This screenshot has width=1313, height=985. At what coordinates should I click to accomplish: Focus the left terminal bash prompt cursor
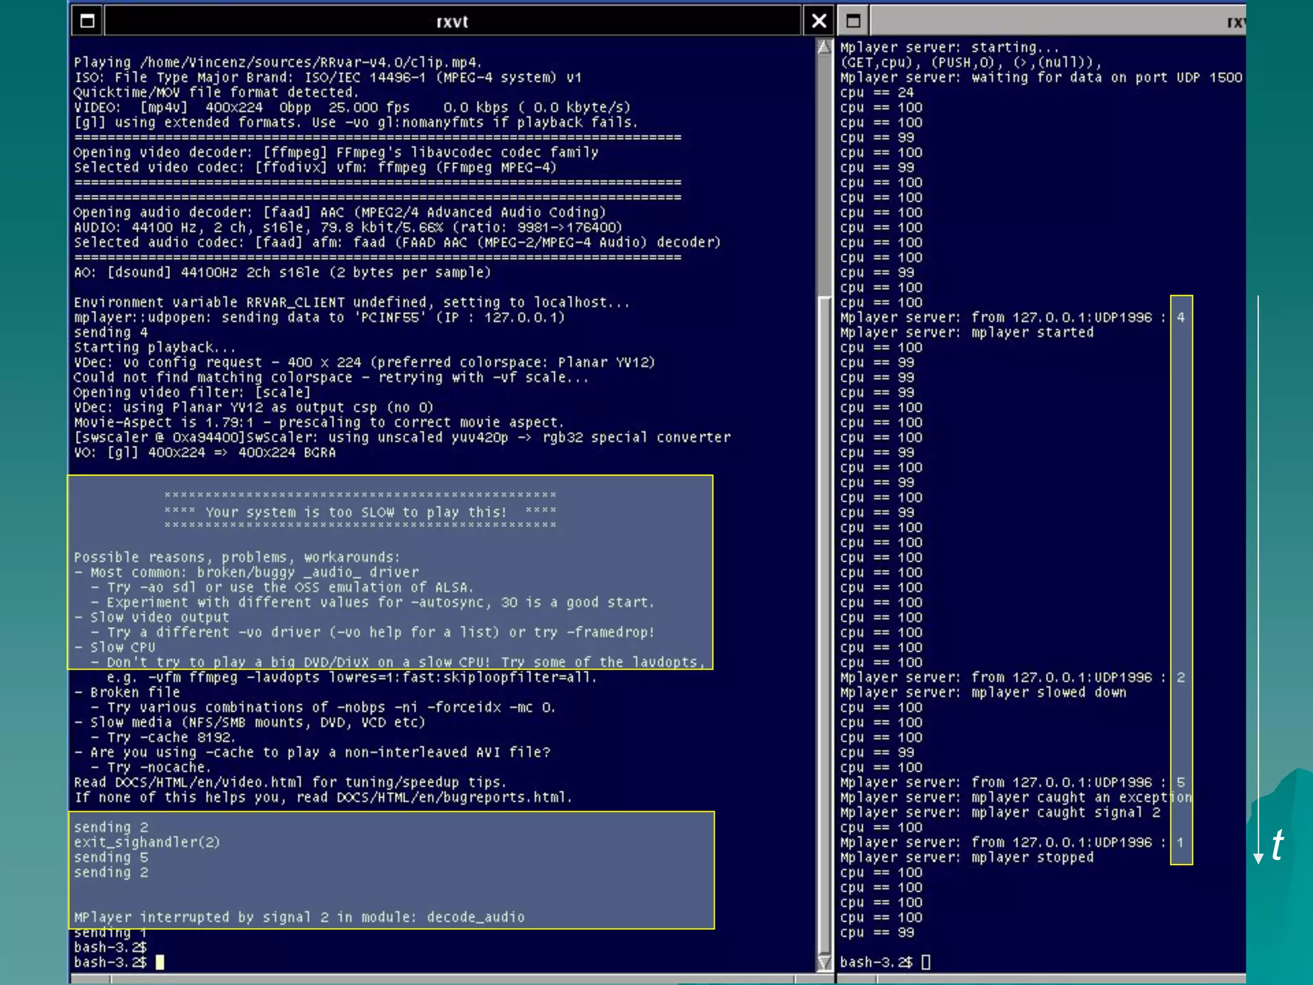[160, 962]
